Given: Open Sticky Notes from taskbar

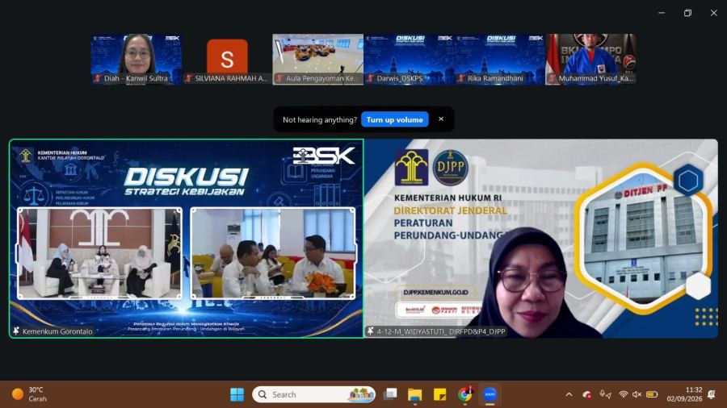Looking at the screenshot, I should tap(439, 394).
